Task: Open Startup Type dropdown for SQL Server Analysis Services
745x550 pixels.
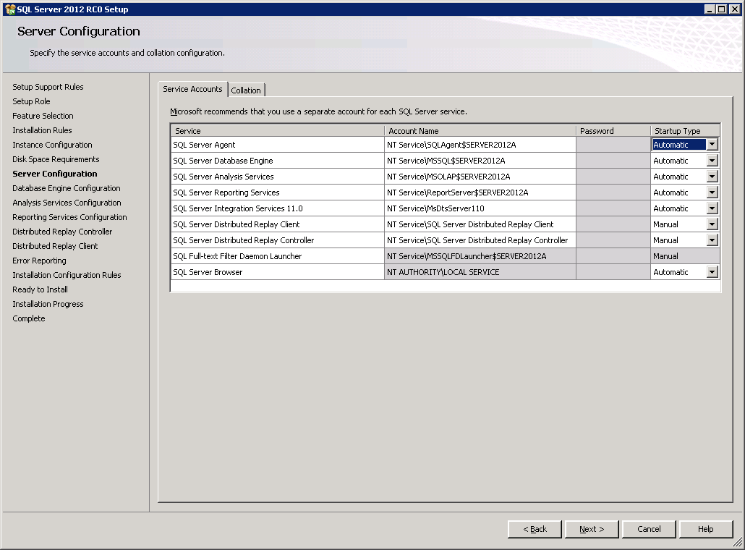Action: 712,177
